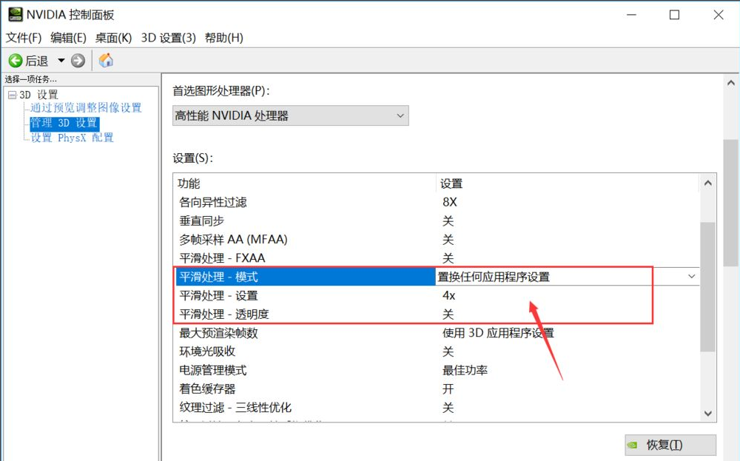Select the 最大预渲染帧数 row
740x461 pixels.
pos(437,333)
